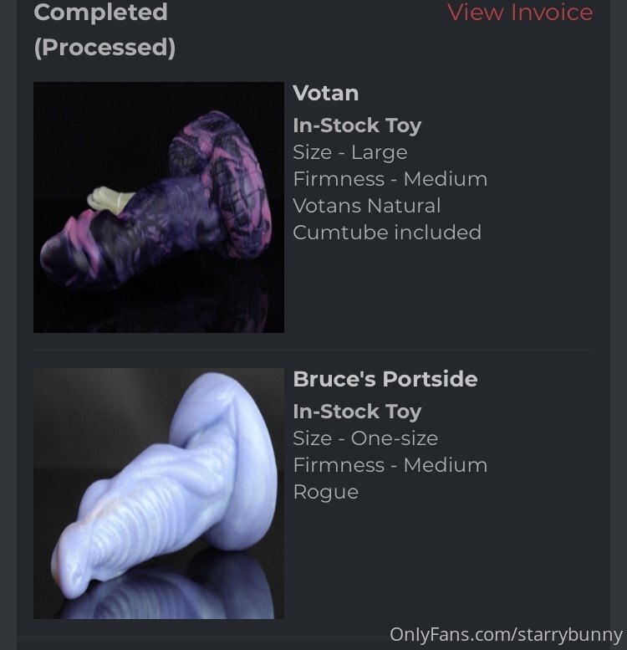
Task: Click the Votan product thumbnail
Action: pyautogui.click(x=159, y=207)
